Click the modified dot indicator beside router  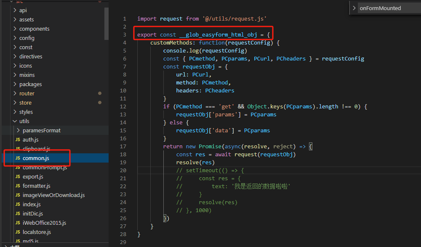(100, 93)
